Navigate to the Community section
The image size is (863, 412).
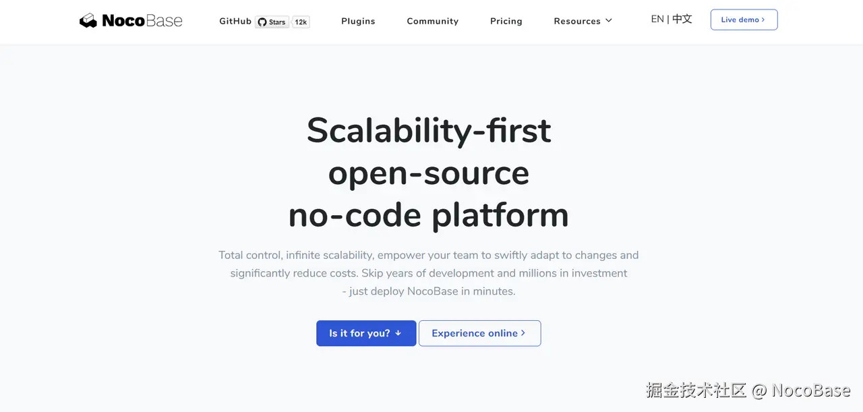pos(432,21)
